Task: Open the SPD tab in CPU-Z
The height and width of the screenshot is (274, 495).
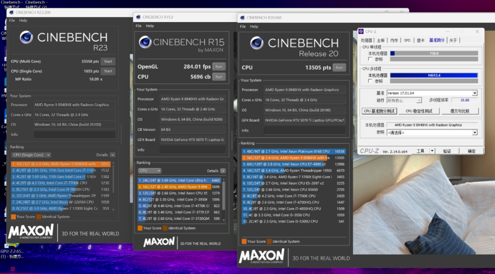Action: click(x=407, y=40)
